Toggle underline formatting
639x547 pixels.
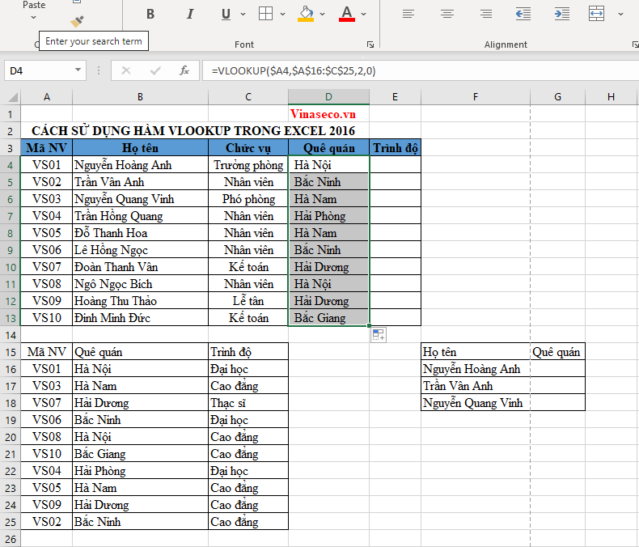click(x=224, y=14)
